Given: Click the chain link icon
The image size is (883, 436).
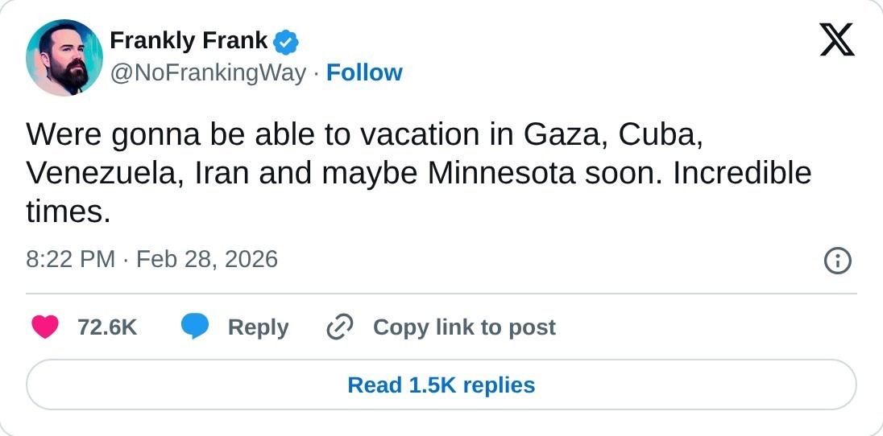Looking at the screenshot, I should [340, 327].
